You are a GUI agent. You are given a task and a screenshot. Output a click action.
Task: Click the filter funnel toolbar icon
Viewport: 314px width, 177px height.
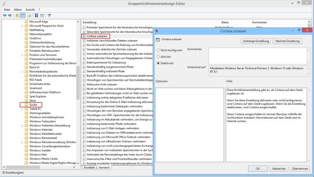coord(49,16)
